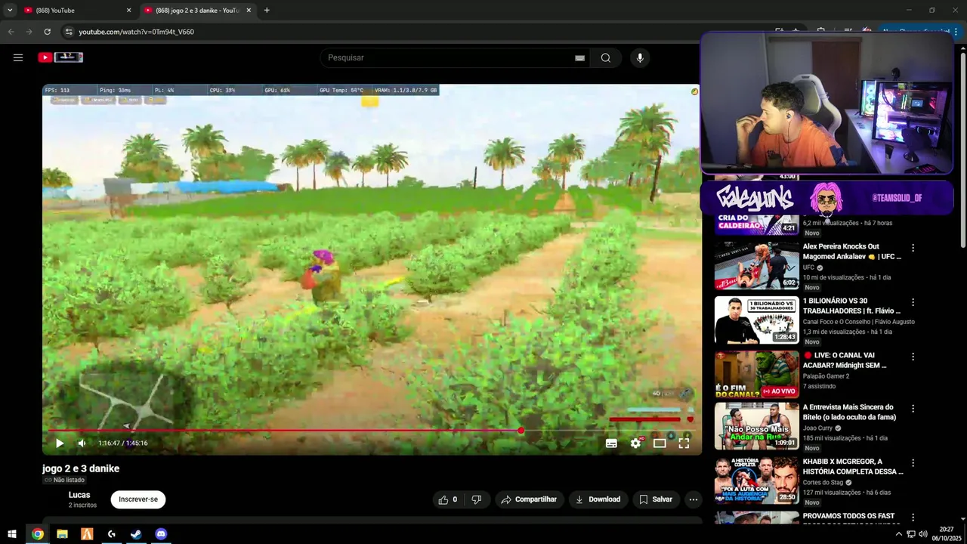Click the site info icon in address bar

(x=68, y=32)
